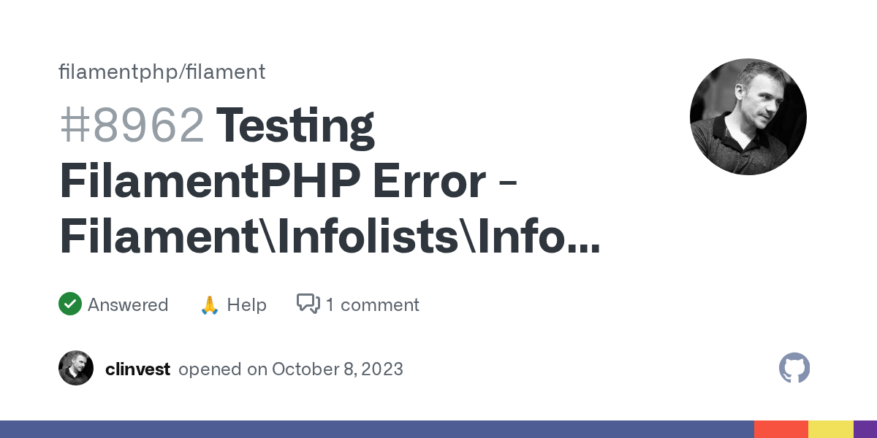This screenshot has width=877, height=438.
Task: Open the filamentphp/filament repository link
Action: tap(162, 72)
